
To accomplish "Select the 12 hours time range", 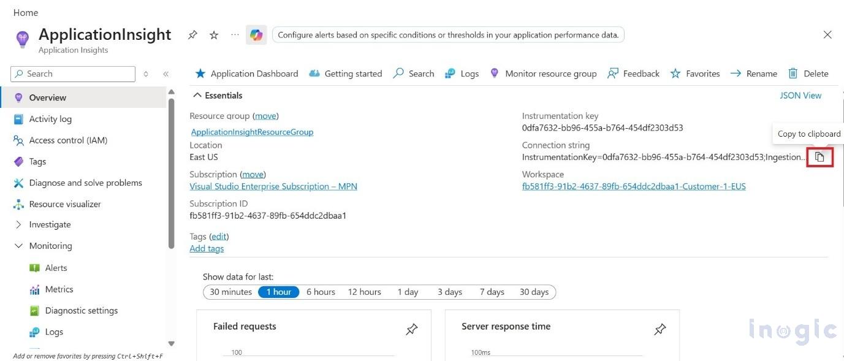I will pos(364,292).
